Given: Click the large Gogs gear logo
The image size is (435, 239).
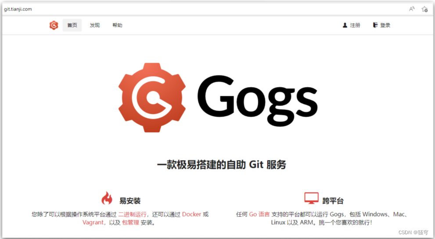Looking at the screenshot, I should 152,98.
